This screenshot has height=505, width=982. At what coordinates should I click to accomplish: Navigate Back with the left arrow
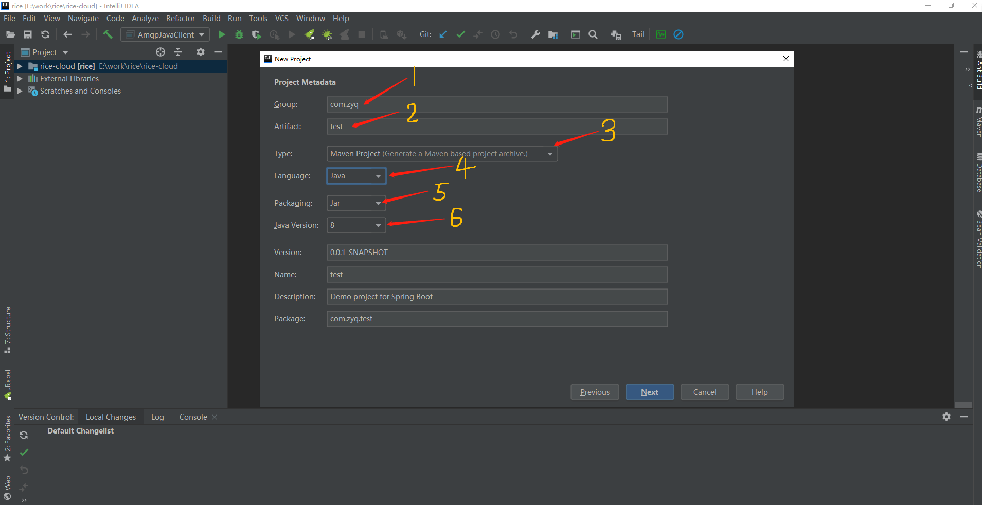coord(67,34)
